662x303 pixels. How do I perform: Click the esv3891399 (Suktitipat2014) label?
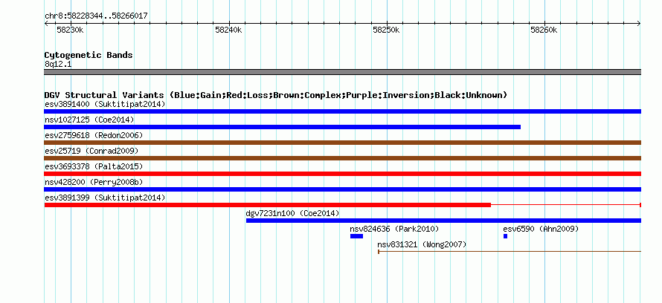[x=105, y=198]
